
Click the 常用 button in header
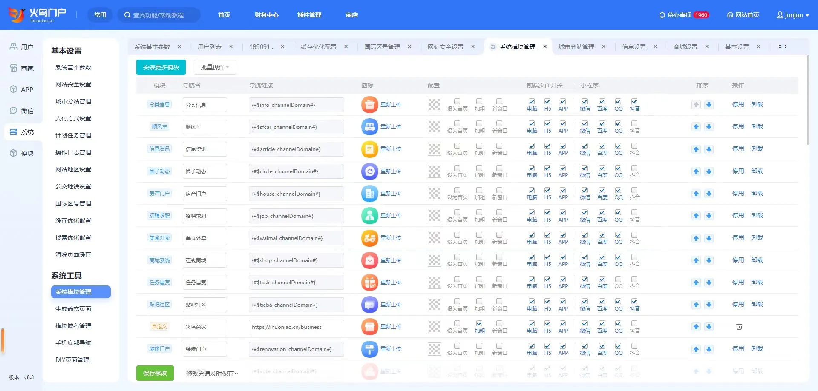100,15
